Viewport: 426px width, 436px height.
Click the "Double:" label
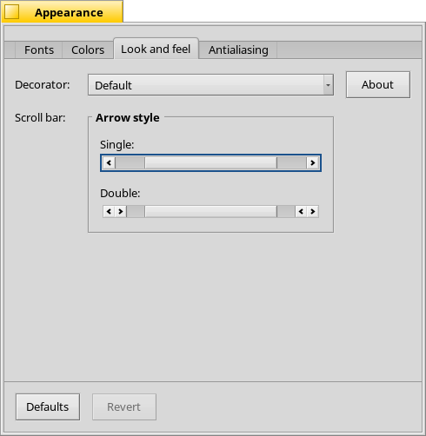(x=120, y=193)
